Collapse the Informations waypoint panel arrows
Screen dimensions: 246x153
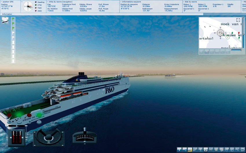pos(121,2)
